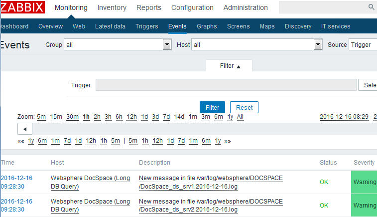The height and width of the screenshot is (217, 377).
Task: Set zoom to 3d
Action: [155, 117]
